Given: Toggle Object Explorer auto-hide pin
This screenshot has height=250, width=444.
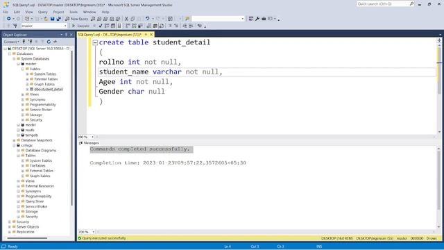Looking at the screenshot, I should (x=67, y=35).
